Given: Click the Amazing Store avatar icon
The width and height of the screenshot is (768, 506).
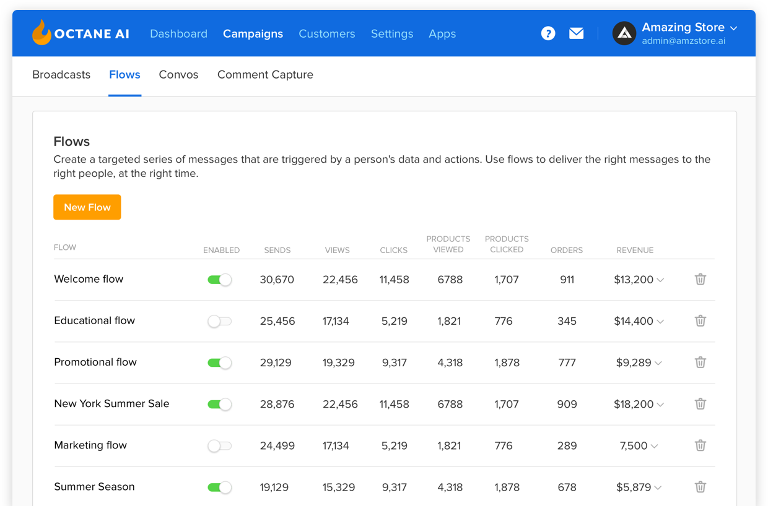Looking at the screenshot, I should 624,33.
